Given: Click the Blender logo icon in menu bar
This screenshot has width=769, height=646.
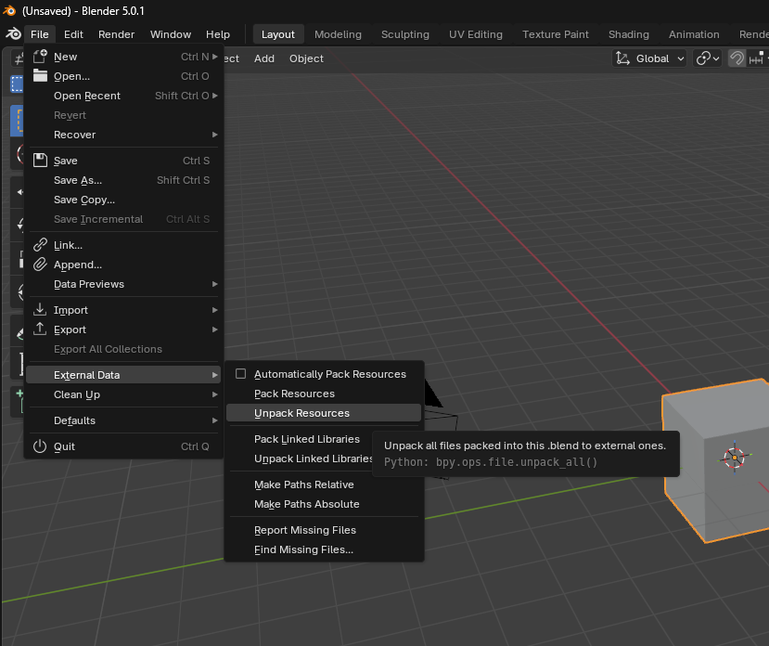Looking at the screenshot, I should [x=13, y=34].
